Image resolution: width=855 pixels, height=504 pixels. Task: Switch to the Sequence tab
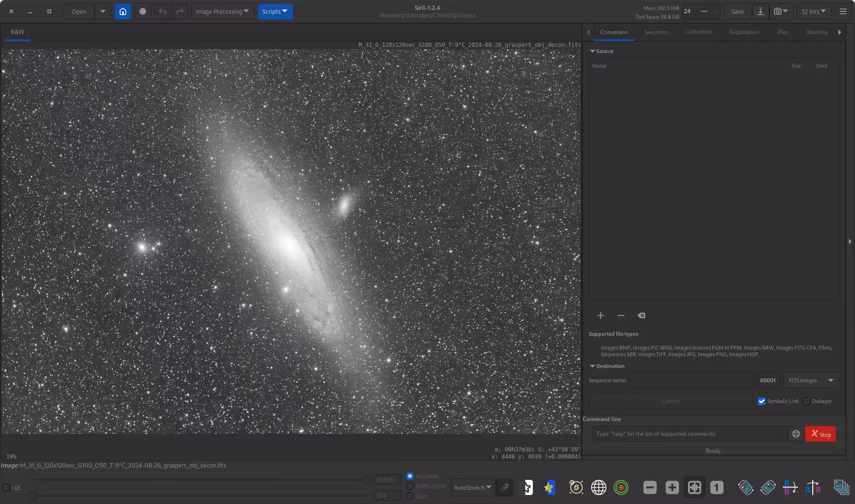[x=656, y=32]
